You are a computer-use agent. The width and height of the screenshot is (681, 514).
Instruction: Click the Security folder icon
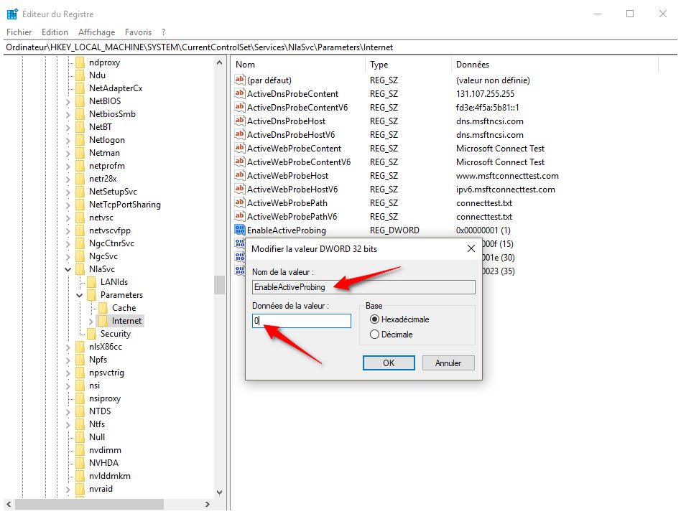[92, 334]
